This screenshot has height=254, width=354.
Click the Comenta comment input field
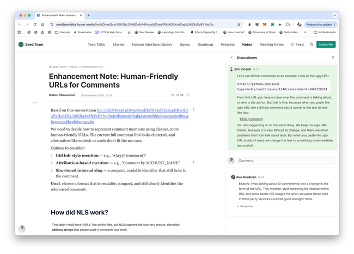[x=285, y=160]
